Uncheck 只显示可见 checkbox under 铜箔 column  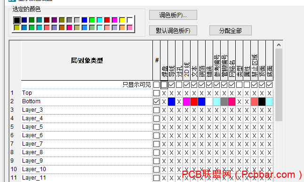tap(201, 85)
